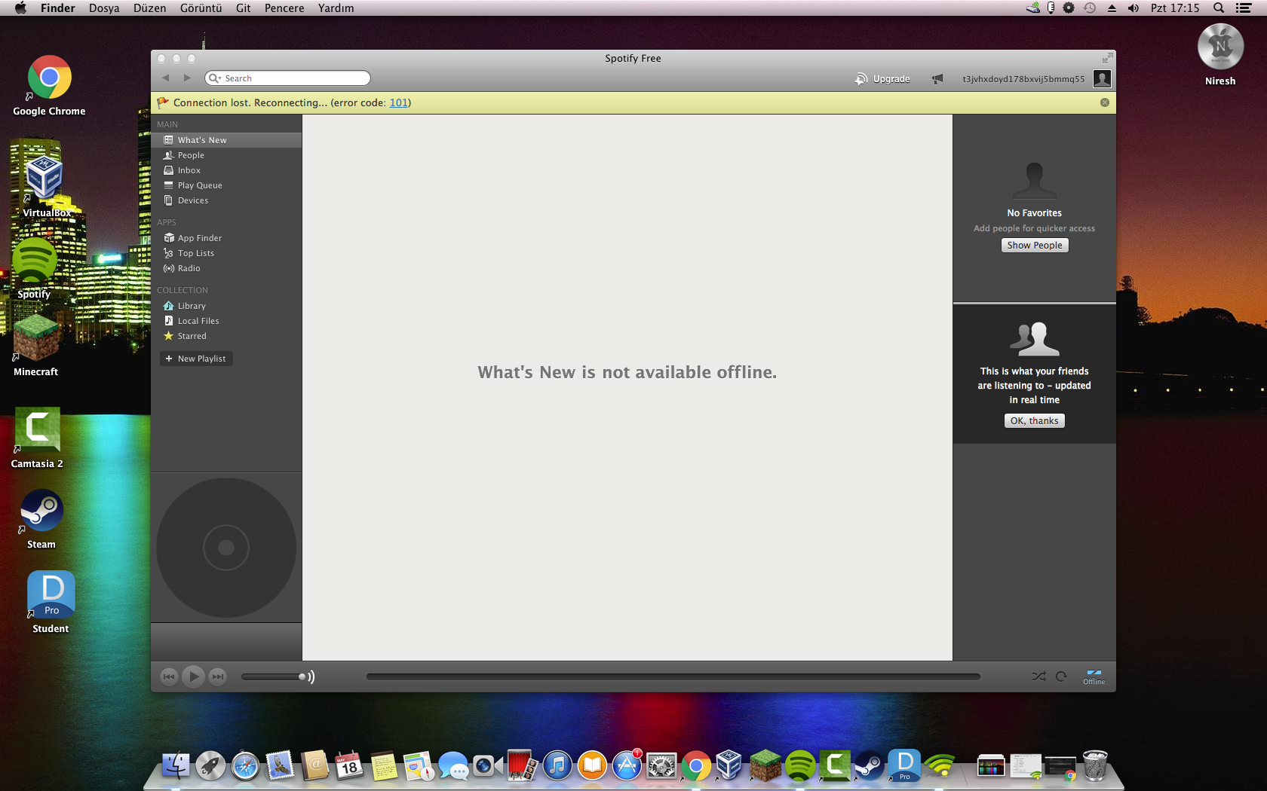The width and height of the screenshot is (1267, 791).
Task: Open Library in the collection
Action: 226,306
